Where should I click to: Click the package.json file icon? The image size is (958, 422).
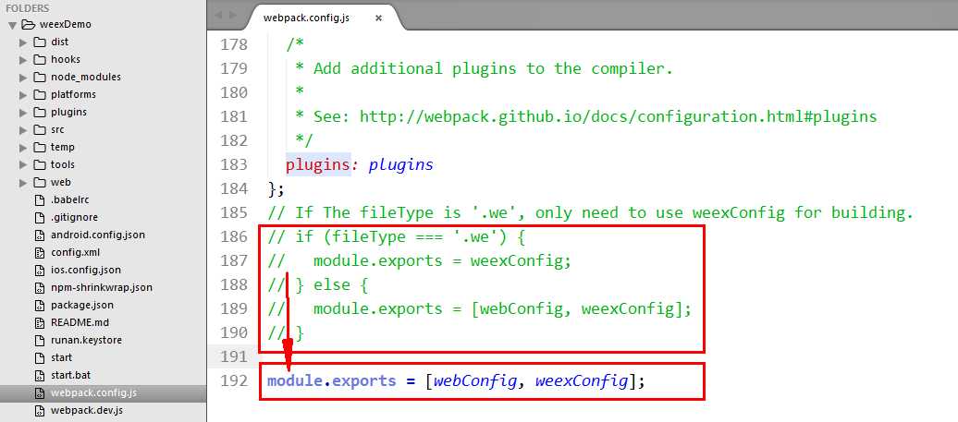40,305
